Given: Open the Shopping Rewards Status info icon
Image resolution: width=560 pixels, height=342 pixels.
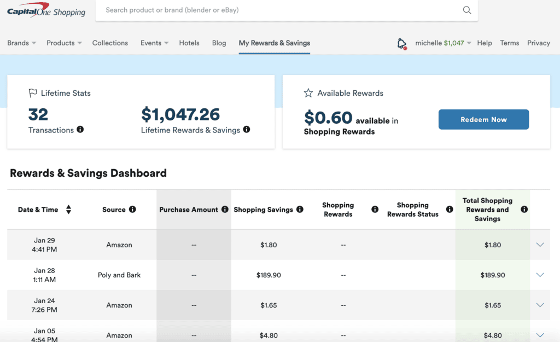Looking at the screenshot, I should pyautogui.click(x=449, y=209).
